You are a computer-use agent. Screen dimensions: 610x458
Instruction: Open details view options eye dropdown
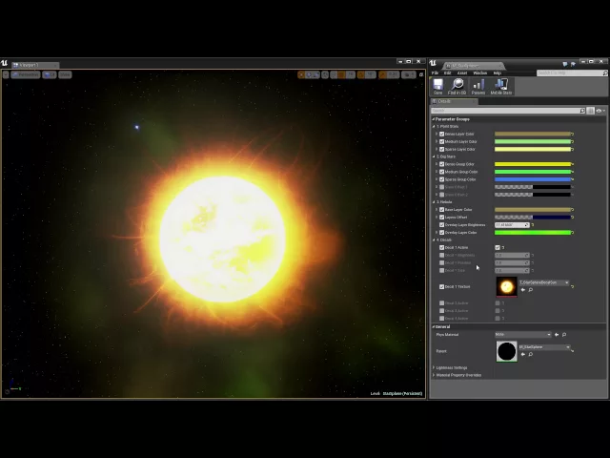click(x=600, y=111)
